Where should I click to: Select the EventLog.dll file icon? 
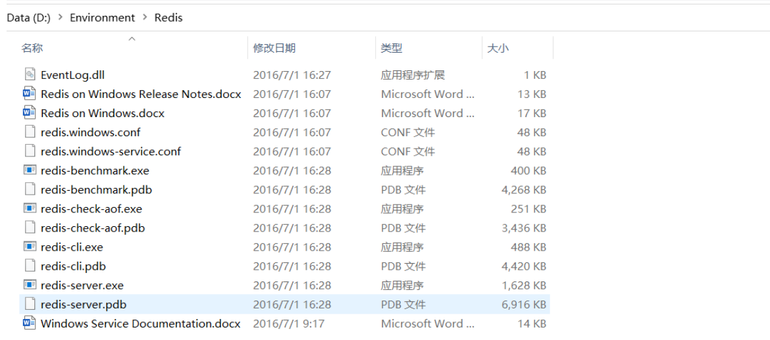(x=30, y=74)
